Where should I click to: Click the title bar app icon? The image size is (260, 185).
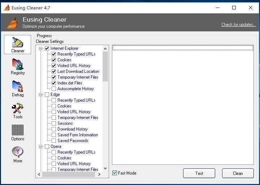click(x=7, y=8)
